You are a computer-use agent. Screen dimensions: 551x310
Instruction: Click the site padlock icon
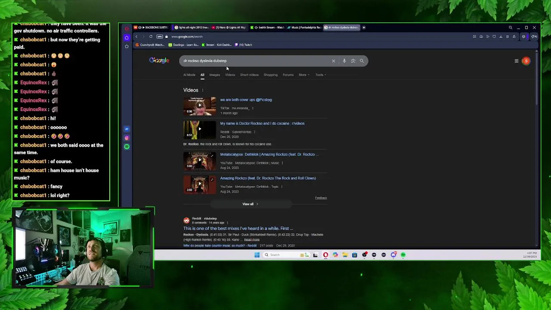coord(167,37)
